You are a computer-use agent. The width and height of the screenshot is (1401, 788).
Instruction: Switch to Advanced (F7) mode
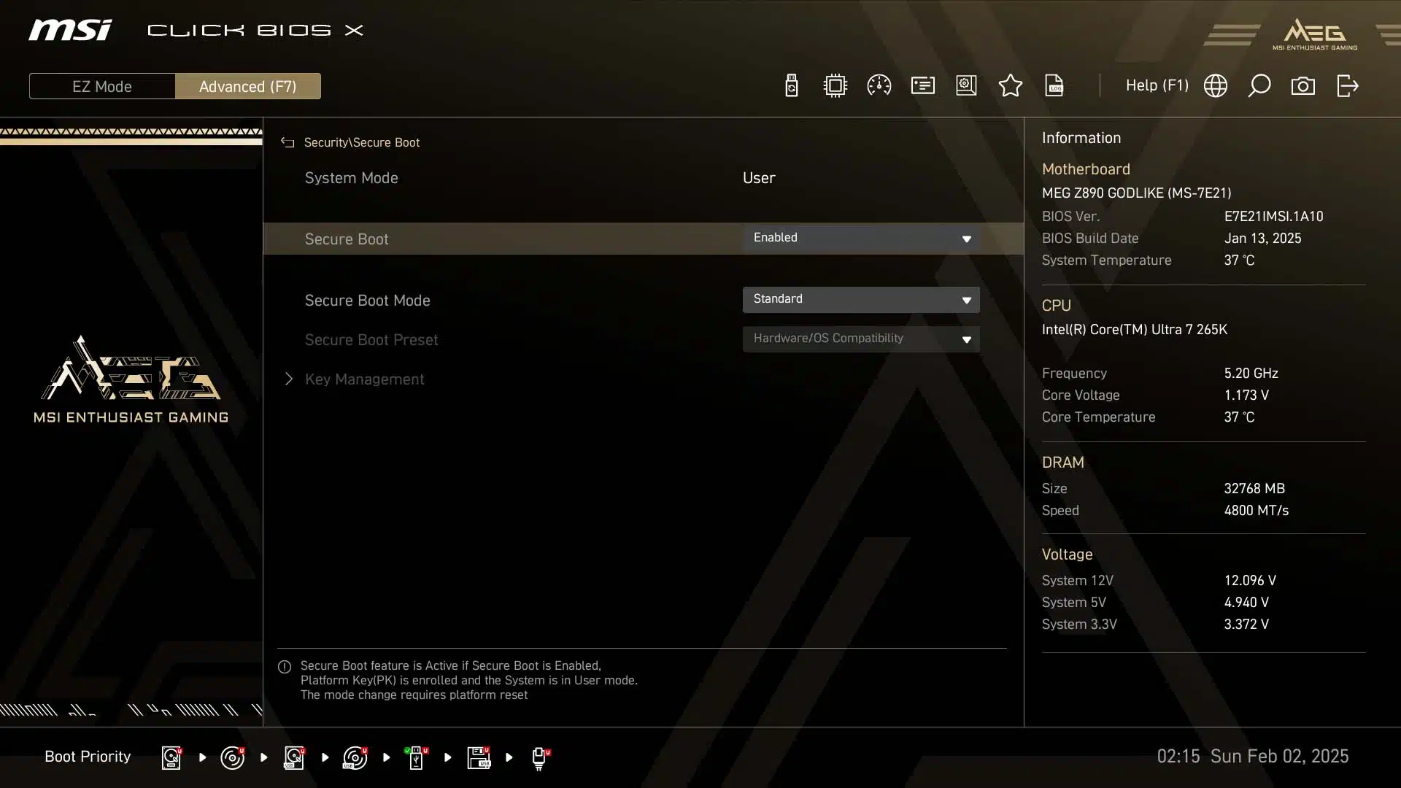pyautogui.click(x=248, y=86)
